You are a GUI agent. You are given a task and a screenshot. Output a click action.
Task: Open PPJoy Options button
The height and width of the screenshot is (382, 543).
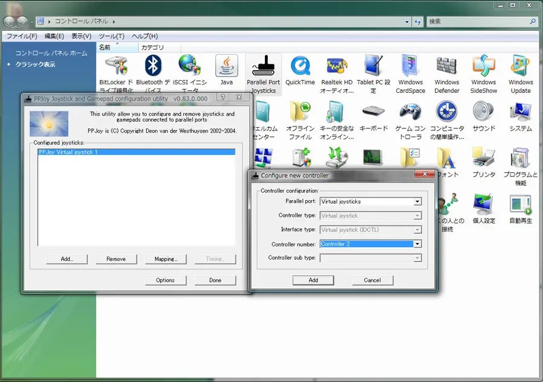pos(165,280)
